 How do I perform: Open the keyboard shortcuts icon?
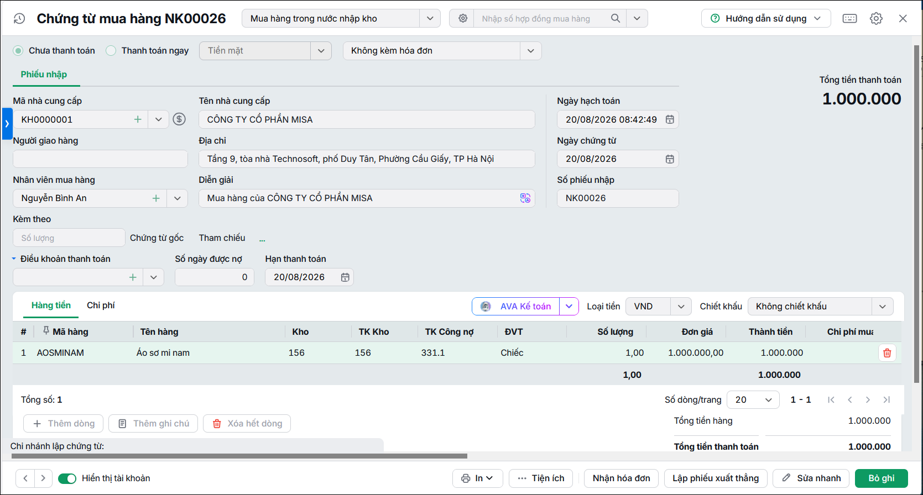tap(850, 18)
